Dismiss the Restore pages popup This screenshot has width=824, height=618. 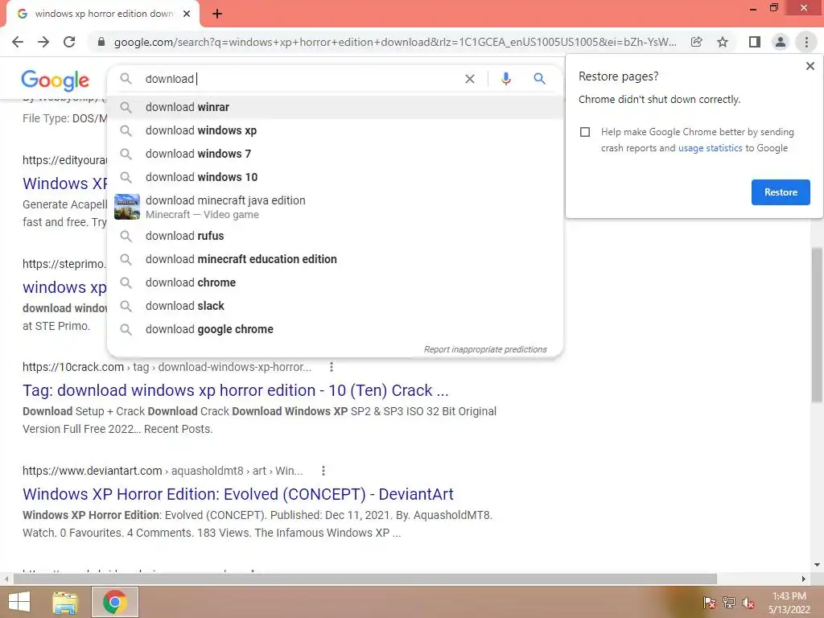pyautogui.click(x=810, y=66)
